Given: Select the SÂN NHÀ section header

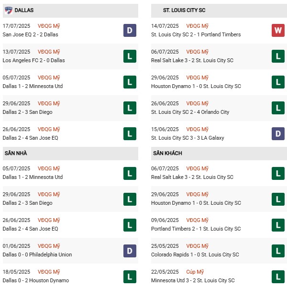Looking at the screenshot, I should click(x=16, y=153).
